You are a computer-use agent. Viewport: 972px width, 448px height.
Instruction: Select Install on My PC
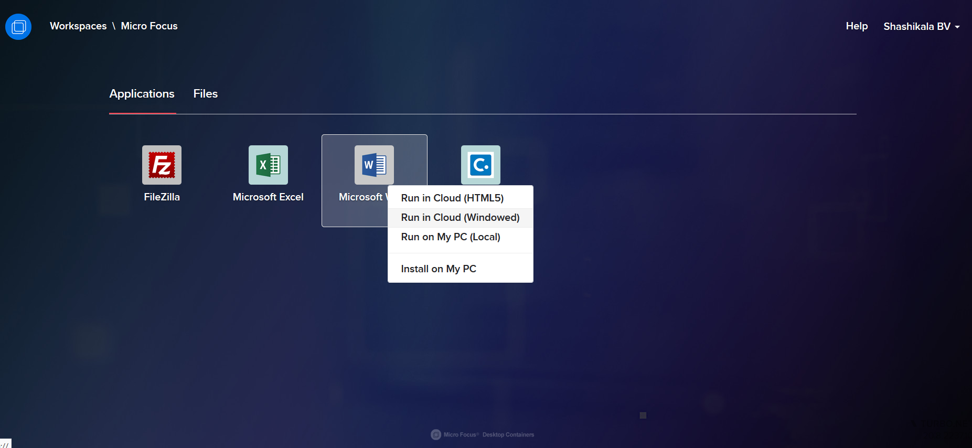pos(461,269)
